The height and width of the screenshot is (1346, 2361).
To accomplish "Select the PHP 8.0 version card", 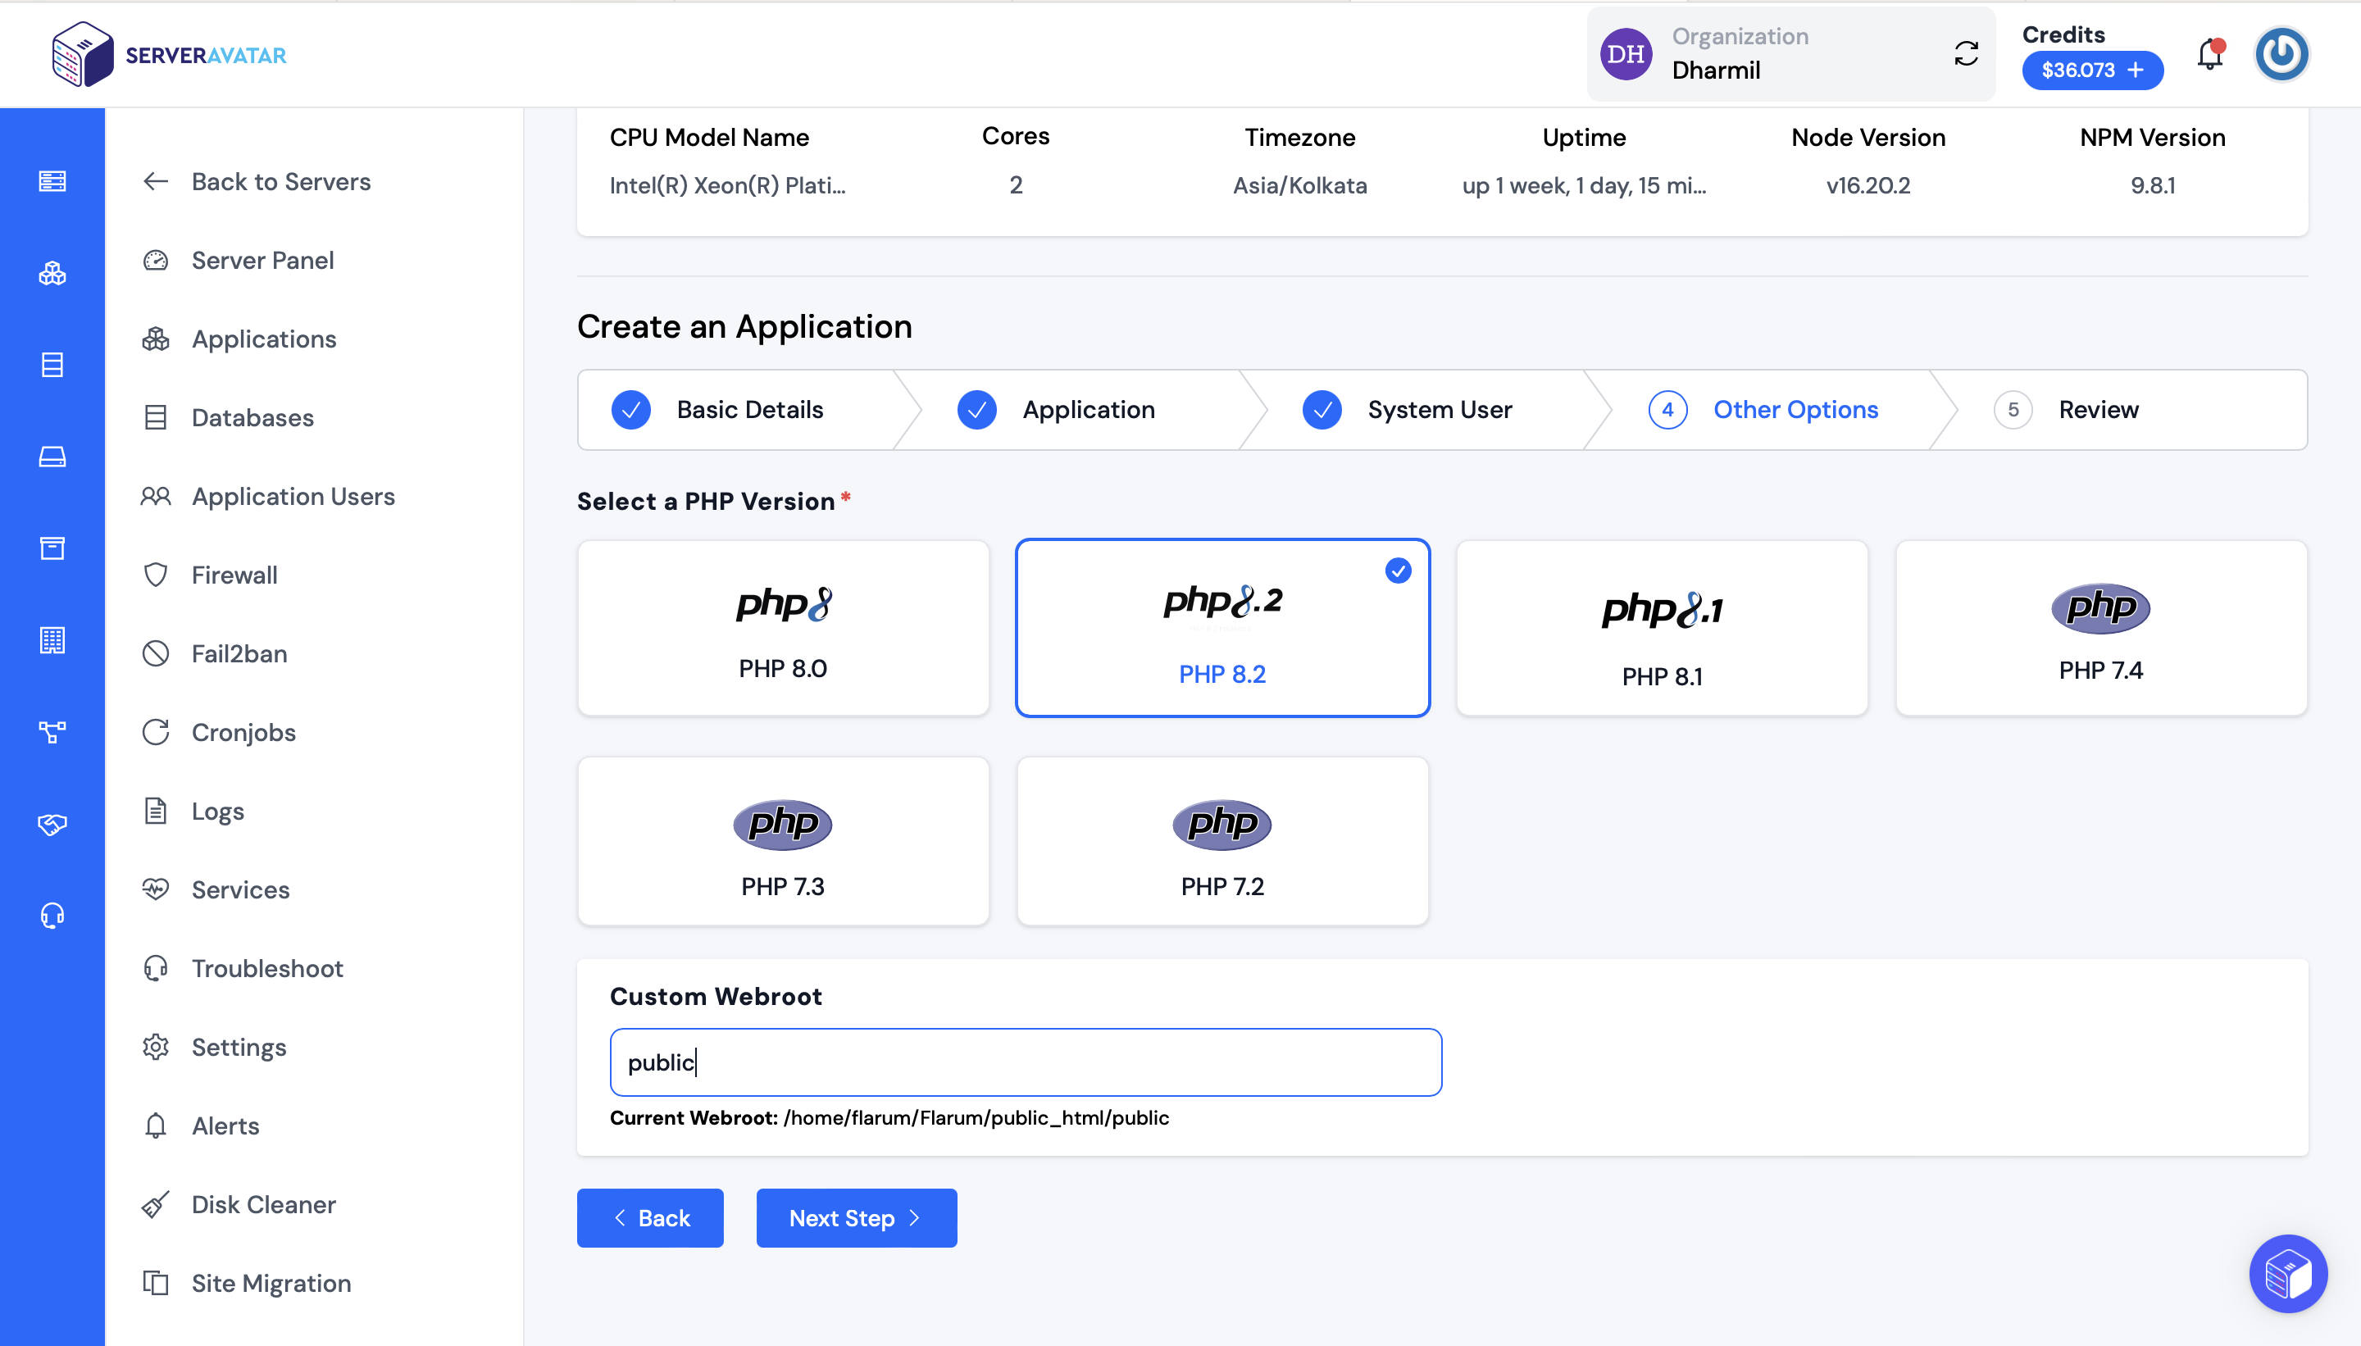I will pyautogui.click(x=783, y=628).
